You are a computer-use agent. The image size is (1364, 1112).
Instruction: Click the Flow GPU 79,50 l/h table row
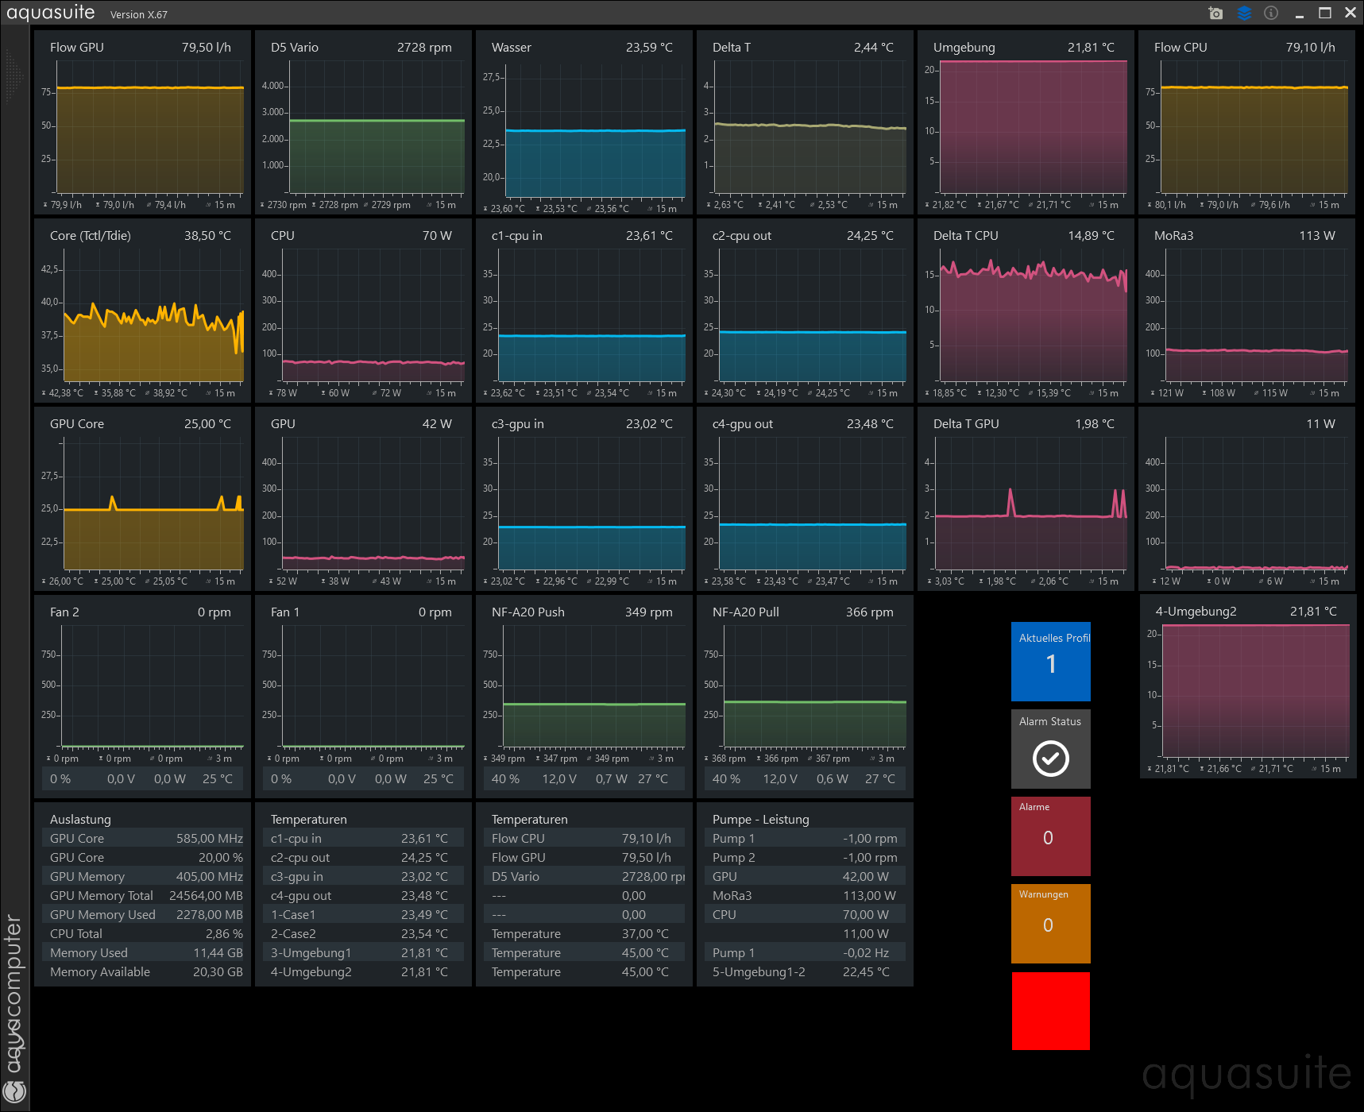point(584,857)
